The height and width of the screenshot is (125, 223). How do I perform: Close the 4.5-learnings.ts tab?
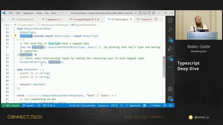131,19
